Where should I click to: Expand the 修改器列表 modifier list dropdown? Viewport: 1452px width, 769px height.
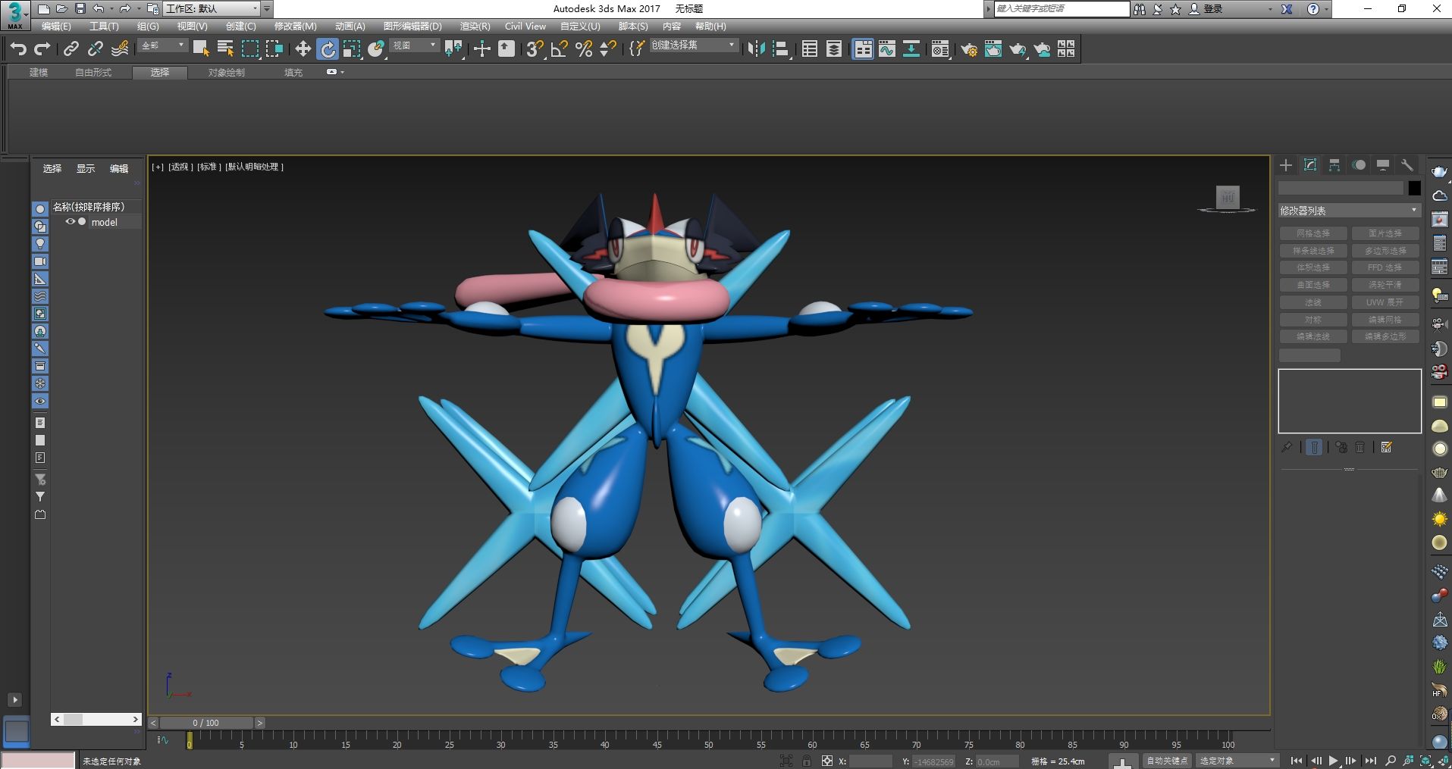pos(1349,211)
